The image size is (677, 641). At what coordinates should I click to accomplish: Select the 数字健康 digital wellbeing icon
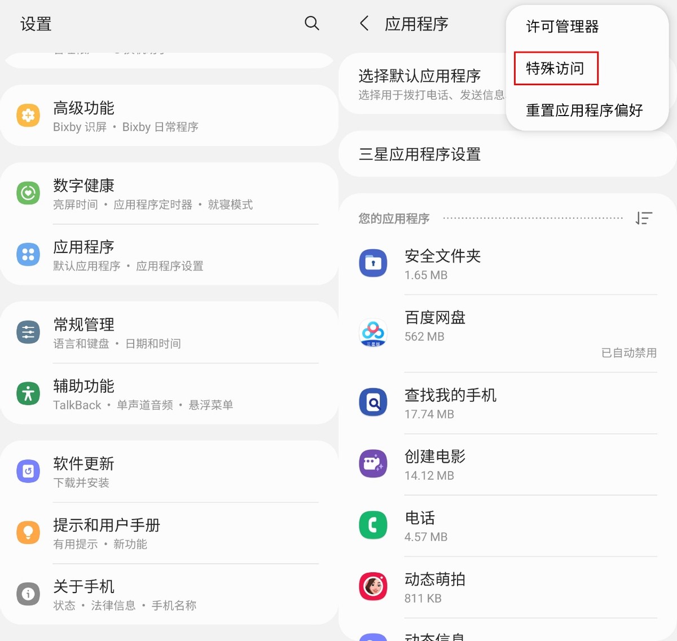[x=28, y=193]
